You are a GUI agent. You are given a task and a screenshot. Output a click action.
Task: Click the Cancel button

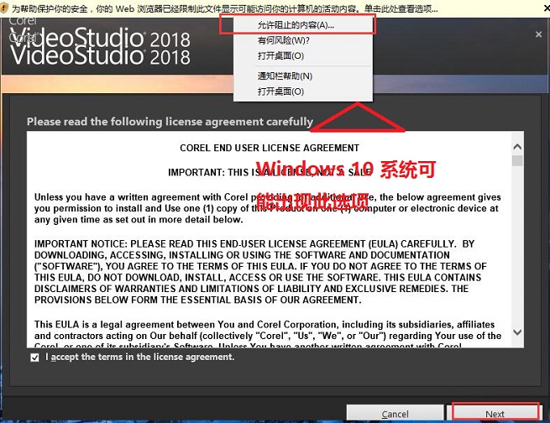(x=395, y=414)
